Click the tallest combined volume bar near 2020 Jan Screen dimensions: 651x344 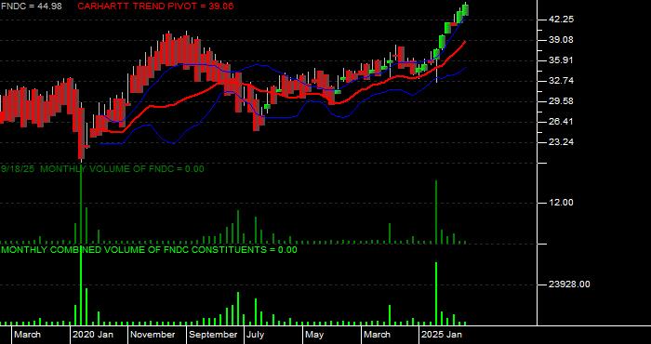81,286
